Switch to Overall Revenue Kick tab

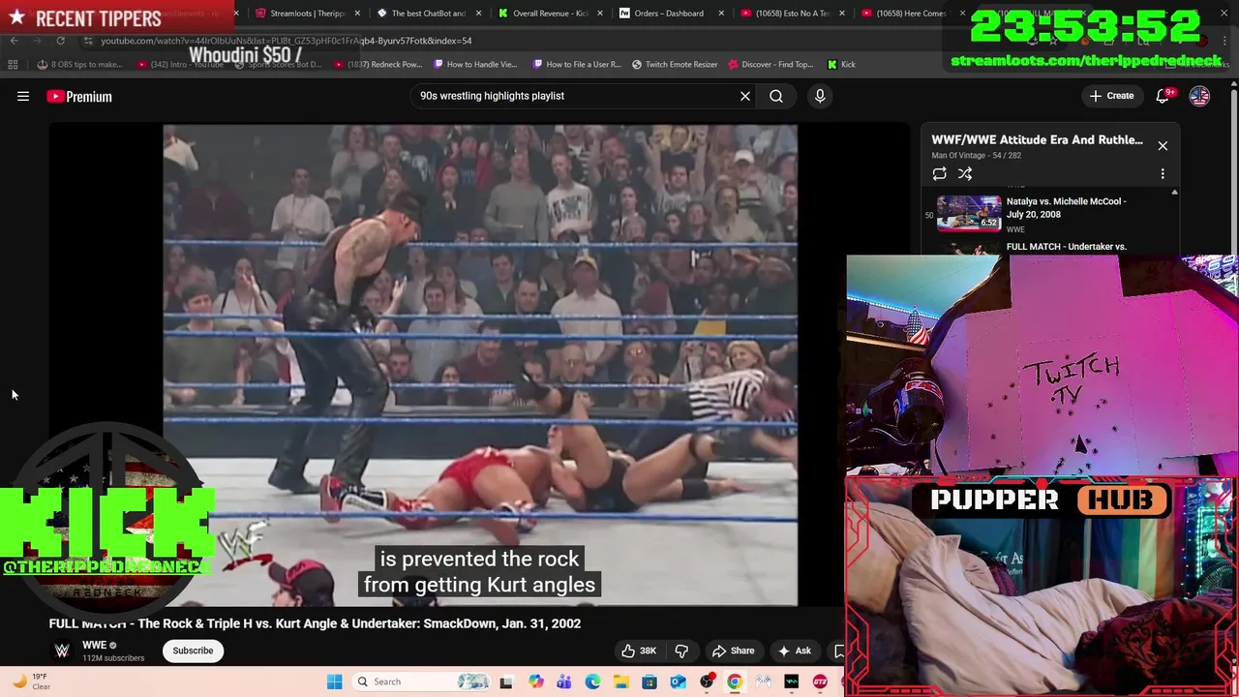pos(549,14)
